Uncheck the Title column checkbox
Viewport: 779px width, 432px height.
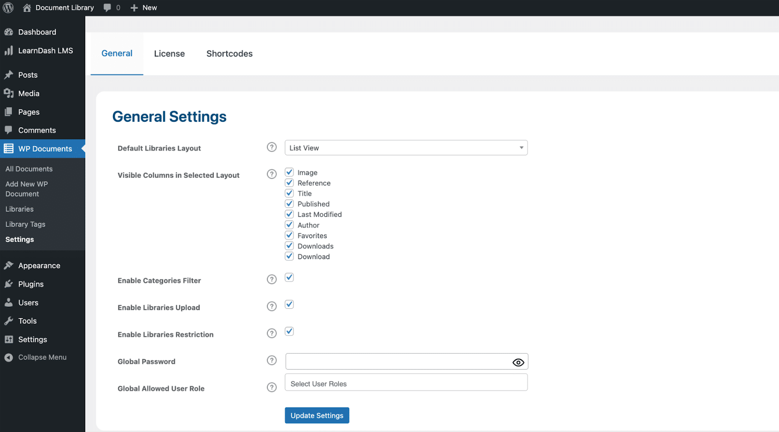point(289,193)
